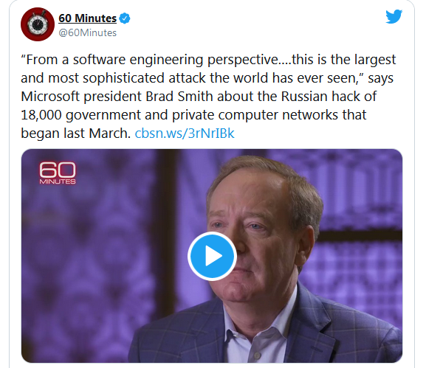Follow the cbsn.ws/3rNrIBk link

point(185,133)
